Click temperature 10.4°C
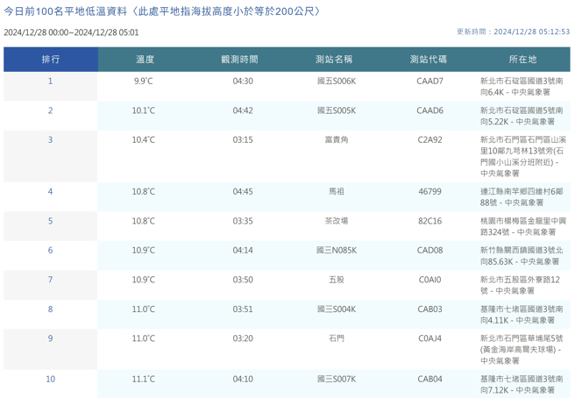This screenshot has height=398, width=575. pyautogui.click(x=144, y=139)
